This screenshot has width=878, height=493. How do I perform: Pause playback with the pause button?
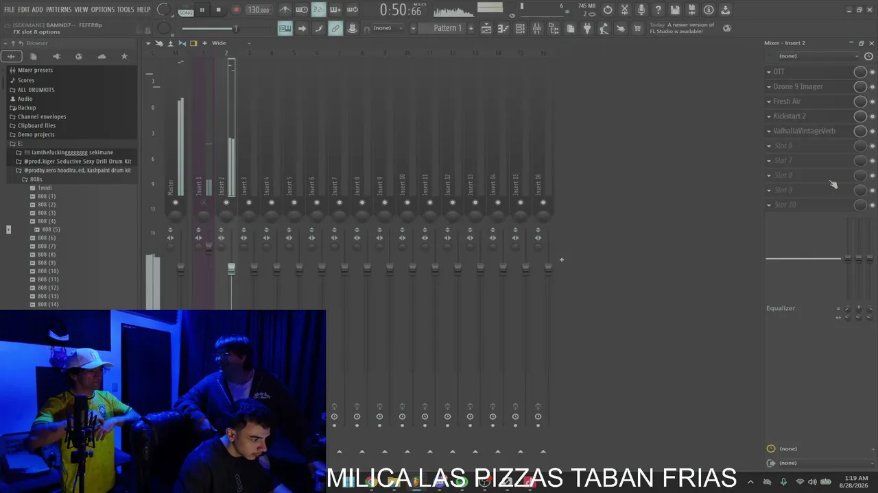[202, 10]
